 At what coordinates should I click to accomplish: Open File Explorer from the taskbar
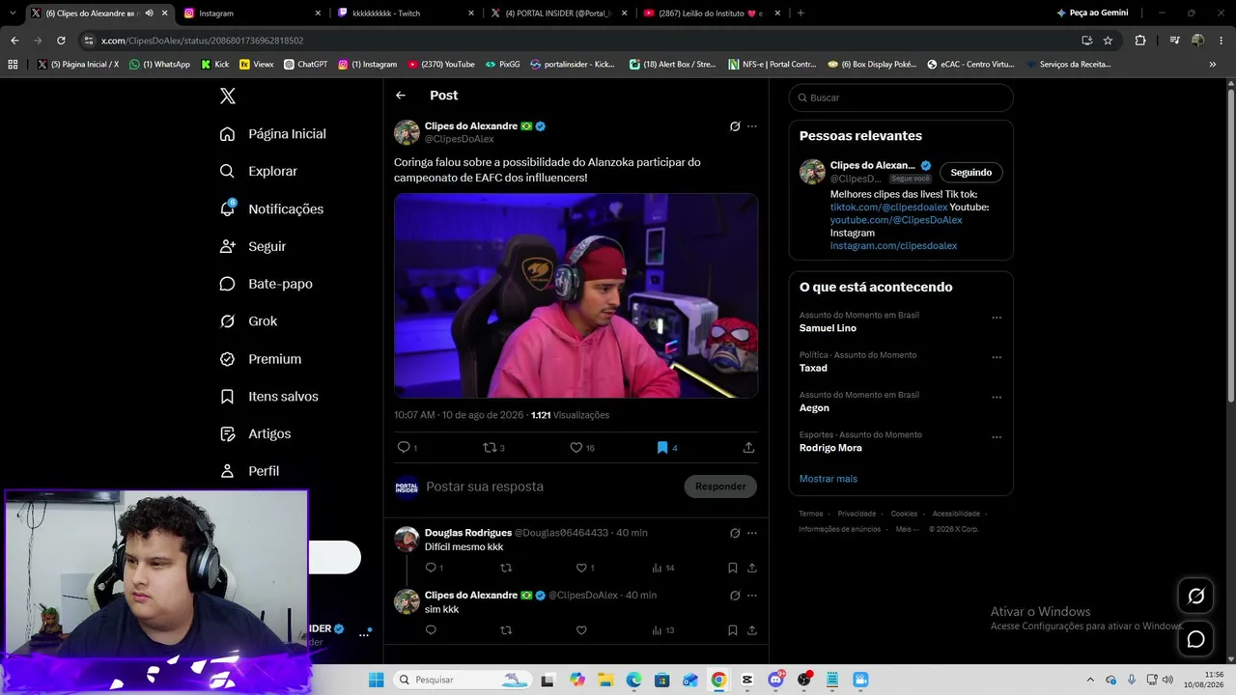(605, 680)
